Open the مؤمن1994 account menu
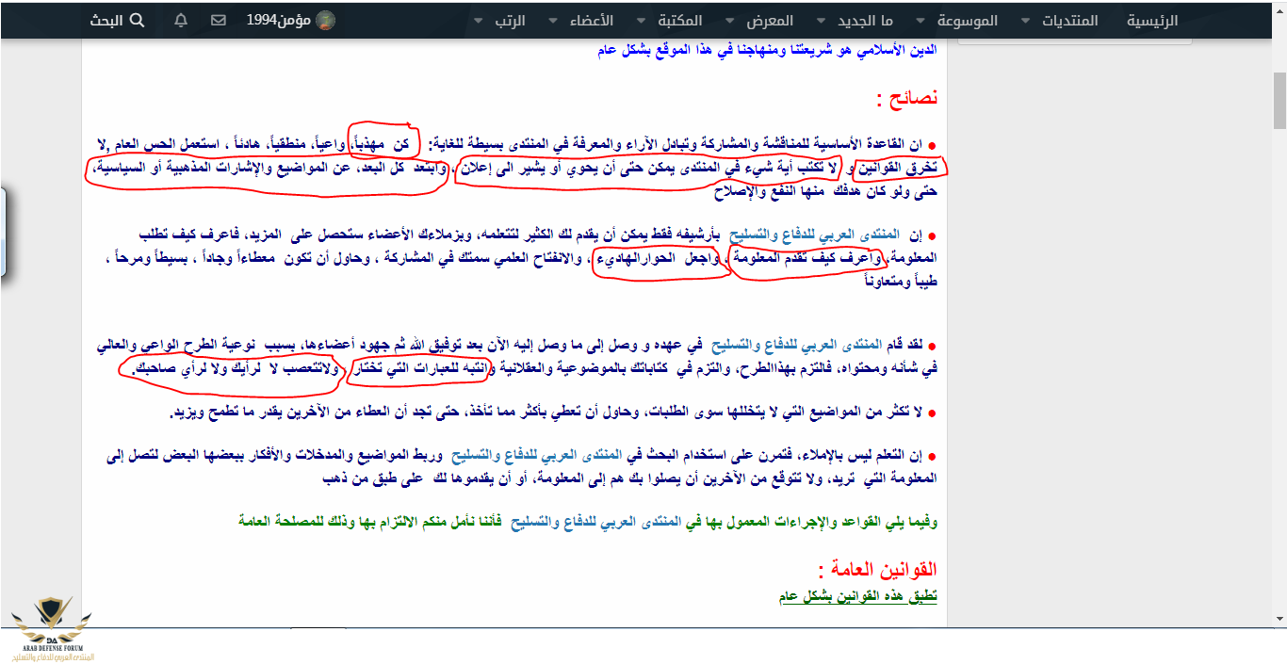 [279, 20]
